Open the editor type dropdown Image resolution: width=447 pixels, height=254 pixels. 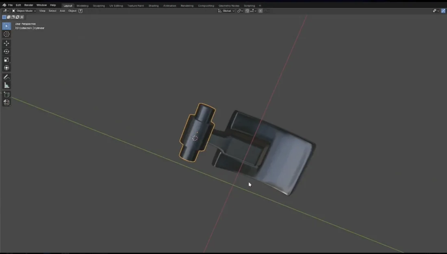pos(6,11)
